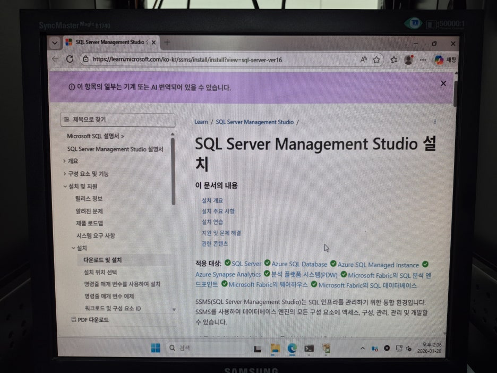
Task: Open Azure Synapse Analytics link
Action: [x=228, y=274]
